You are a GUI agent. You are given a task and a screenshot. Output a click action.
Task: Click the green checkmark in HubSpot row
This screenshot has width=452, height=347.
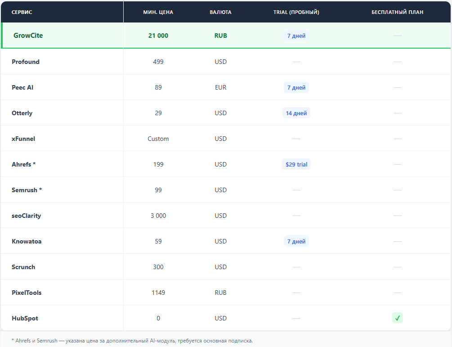[x=397, y=318]
